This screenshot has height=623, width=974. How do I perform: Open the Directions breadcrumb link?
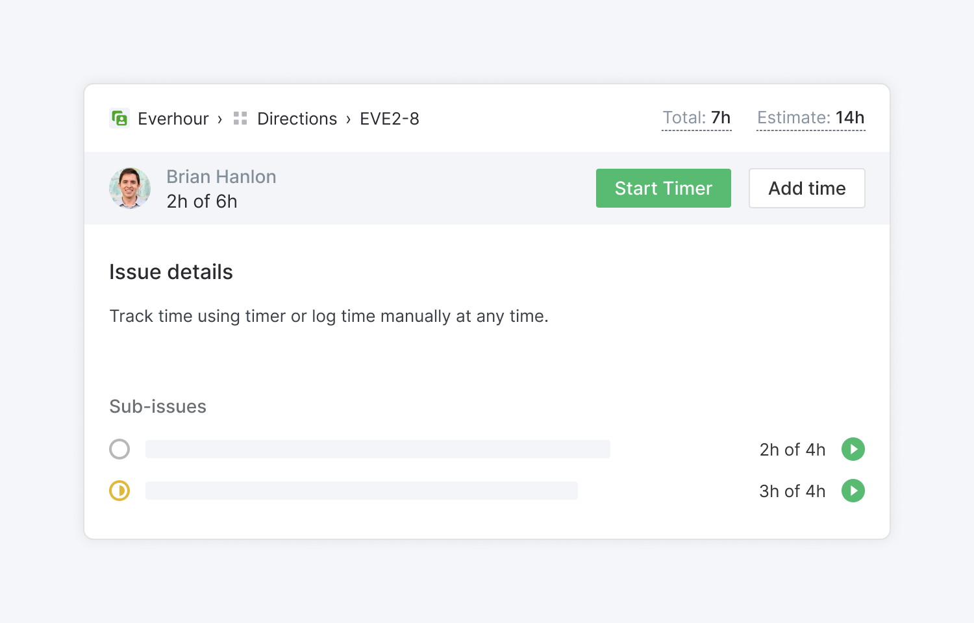[x=297, y=119]
